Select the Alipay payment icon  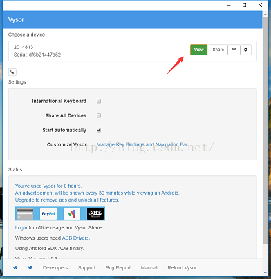tap(95, 213)
